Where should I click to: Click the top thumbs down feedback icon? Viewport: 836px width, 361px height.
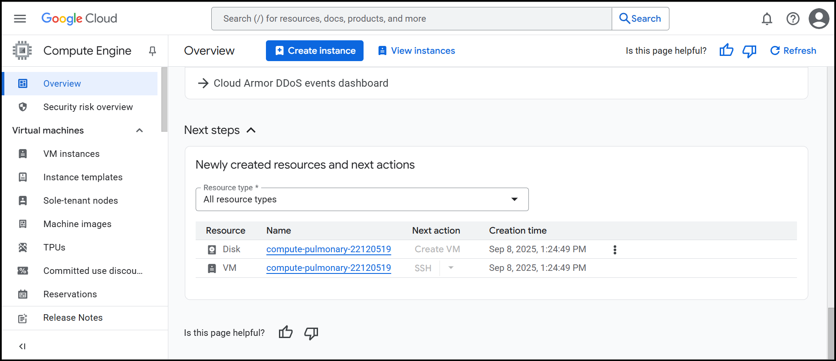(749, 51)
